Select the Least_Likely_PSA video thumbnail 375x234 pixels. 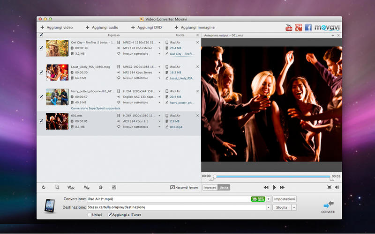(57, 73)
